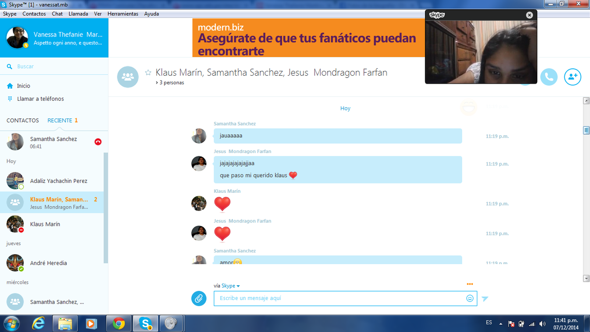Click the add participants button

572,77
